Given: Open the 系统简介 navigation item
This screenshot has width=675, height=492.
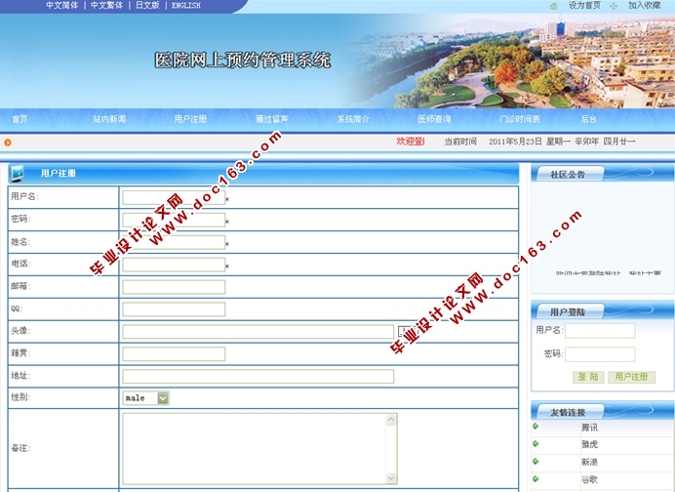Looking at the screenshot, I should point(353,119).
